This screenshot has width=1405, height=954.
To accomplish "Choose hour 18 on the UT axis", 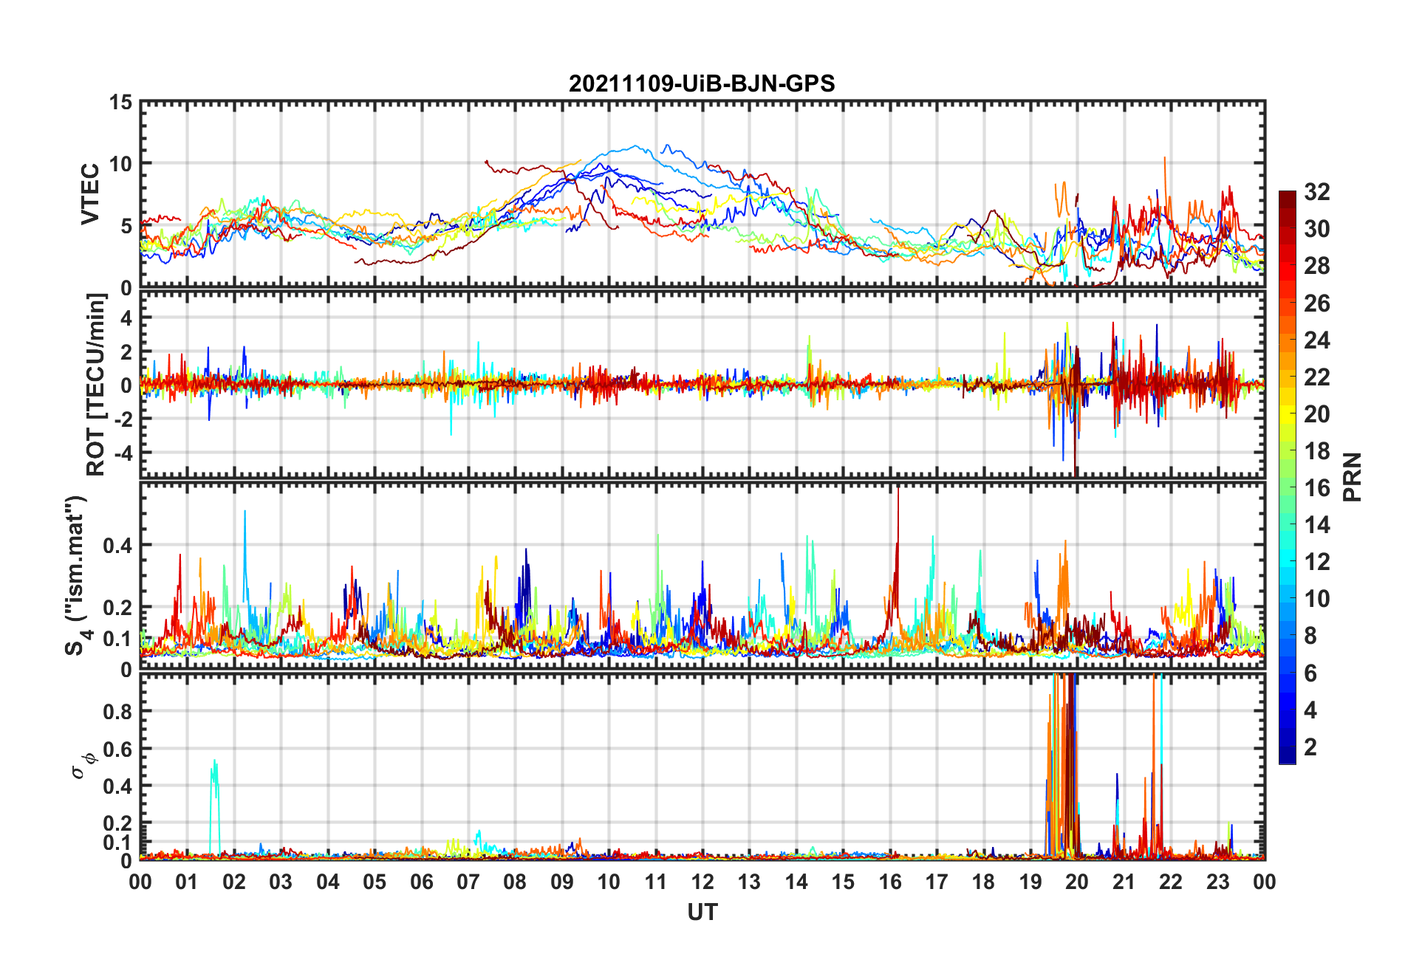I will pos(983,882).
